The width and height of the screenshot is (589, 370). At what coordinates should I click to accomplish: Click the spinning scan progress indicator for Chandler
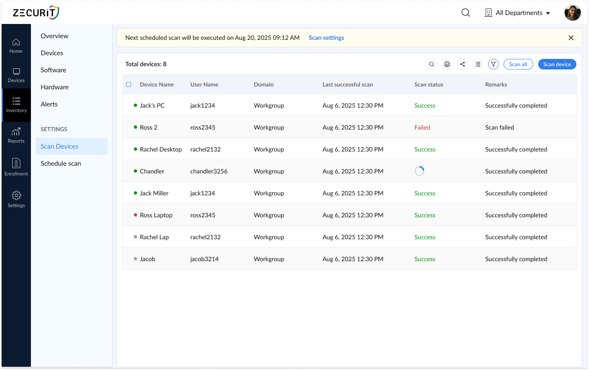(x=419, y=171)
